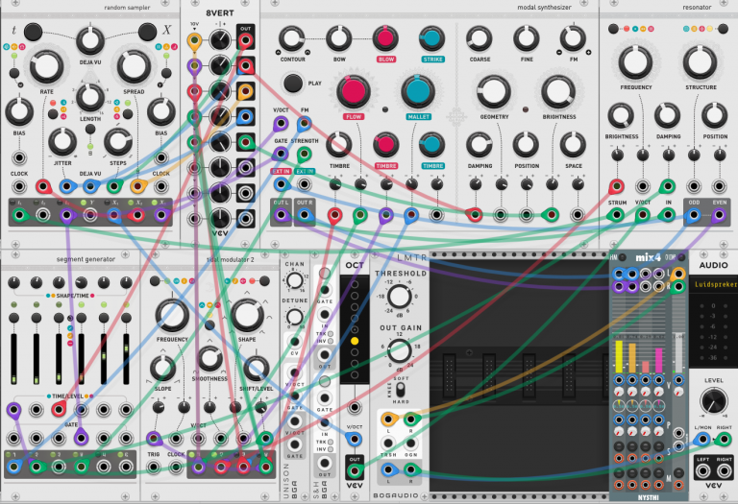Click the BOW knob
Screen dimensions: 738x504
pos(339,38)
